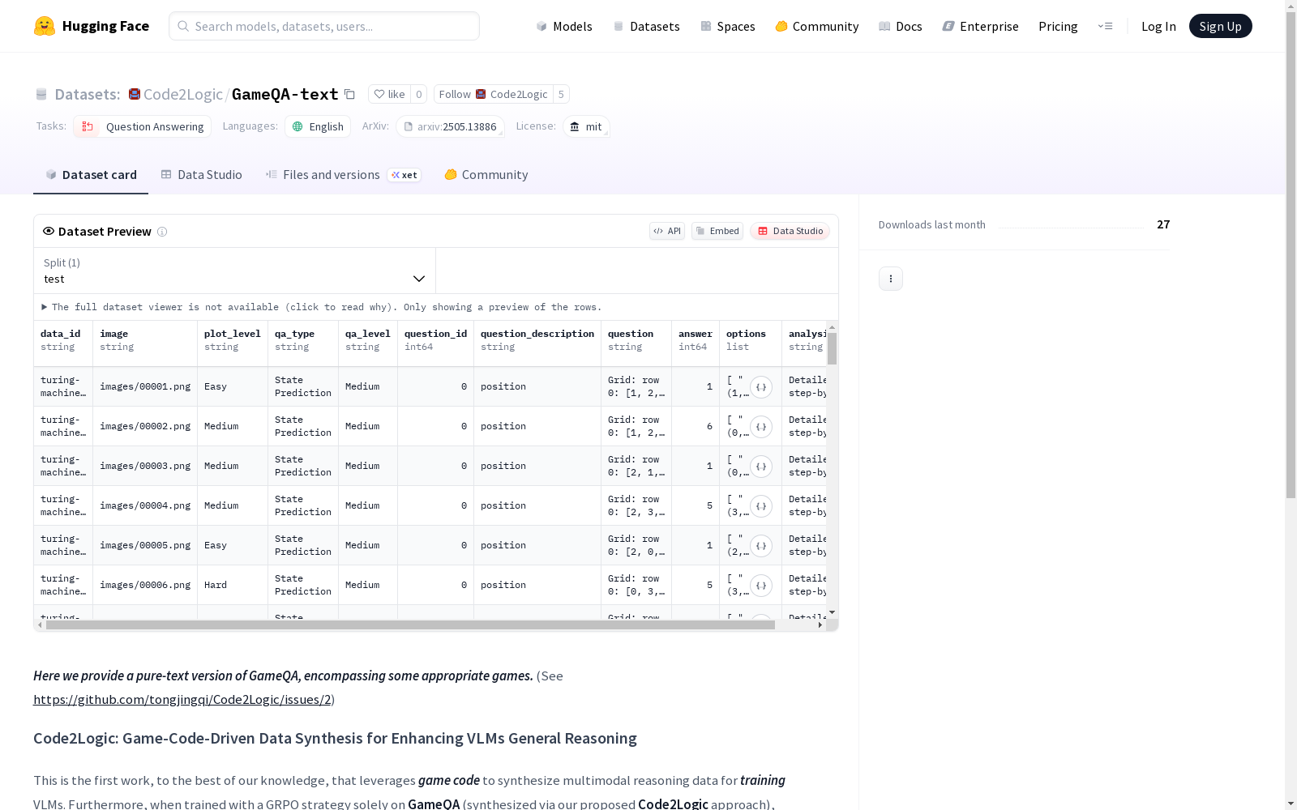
Task: Expand options list for images/00004.png row
Action: click(760, 506)
